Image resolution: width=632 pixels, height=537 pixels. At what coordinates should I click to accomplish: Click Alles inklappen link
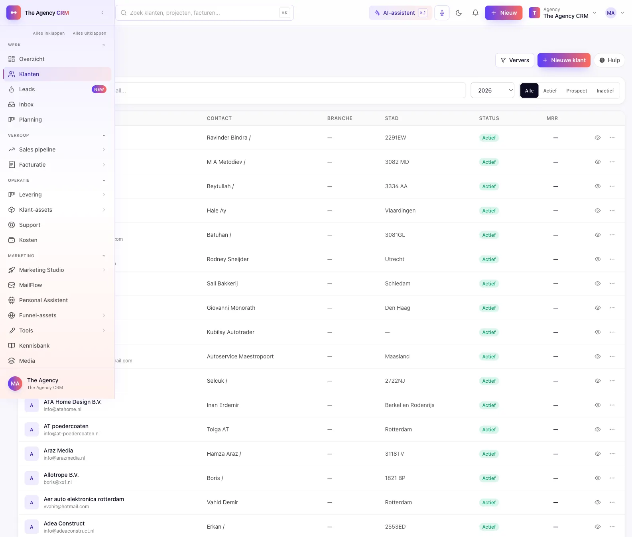(49, 33)
